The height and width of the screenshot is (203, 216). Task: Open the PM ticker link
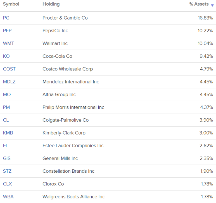point(6,107)
